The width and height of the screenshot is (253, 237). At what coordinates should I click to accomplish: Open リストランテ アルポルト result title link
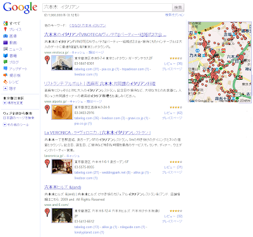(100, 84)
